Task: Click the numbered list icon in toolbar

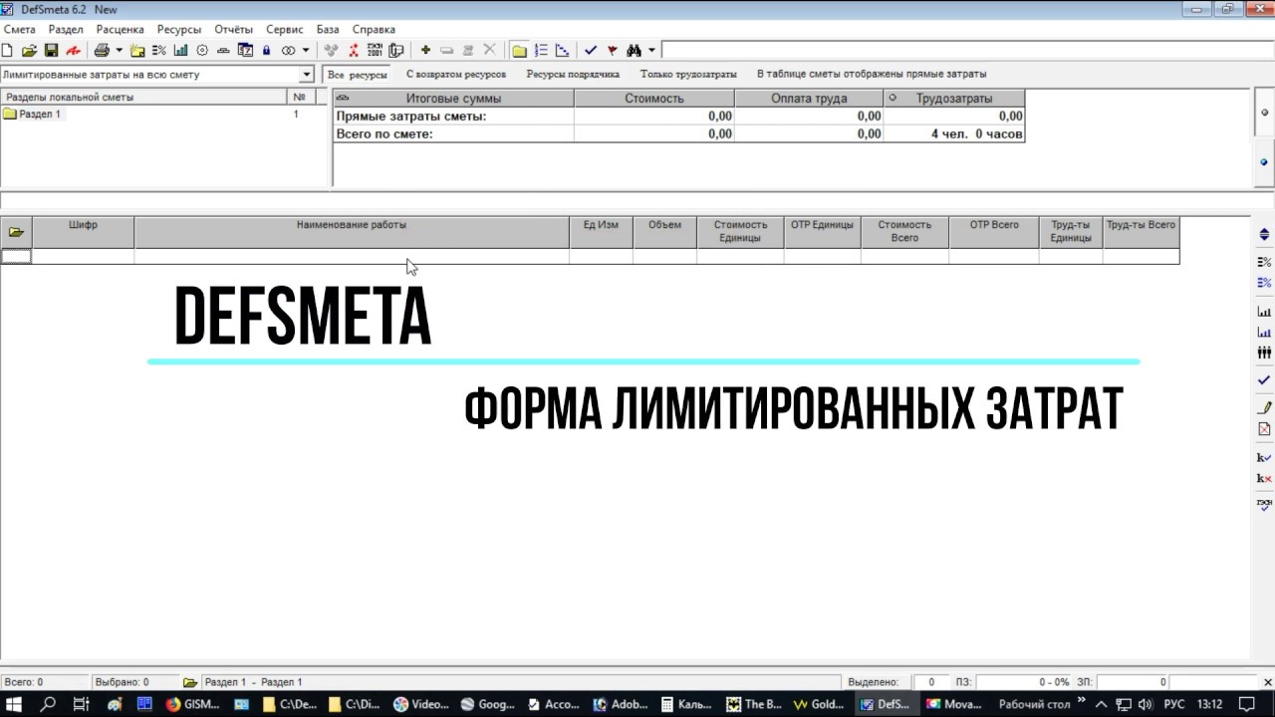Action: (541, 50)
